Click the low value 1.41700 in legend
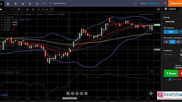The height and width of the screenshot is (102, 182). (x=50, y=14)
